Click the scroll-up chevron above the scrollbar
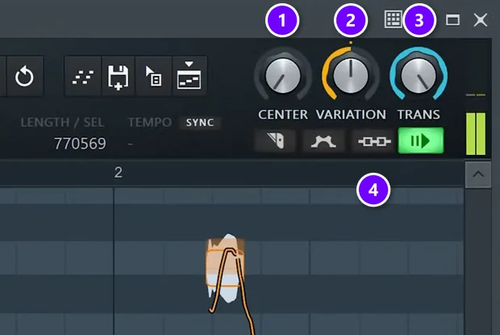The height and width of the screenshot is (335, 500). (x=478, y=174)
